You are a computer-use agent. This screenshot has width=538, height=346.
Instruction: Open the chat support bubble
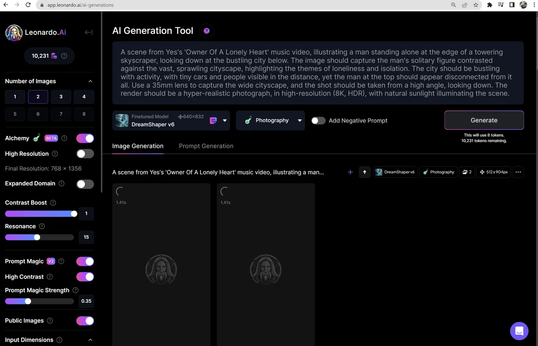519,331
